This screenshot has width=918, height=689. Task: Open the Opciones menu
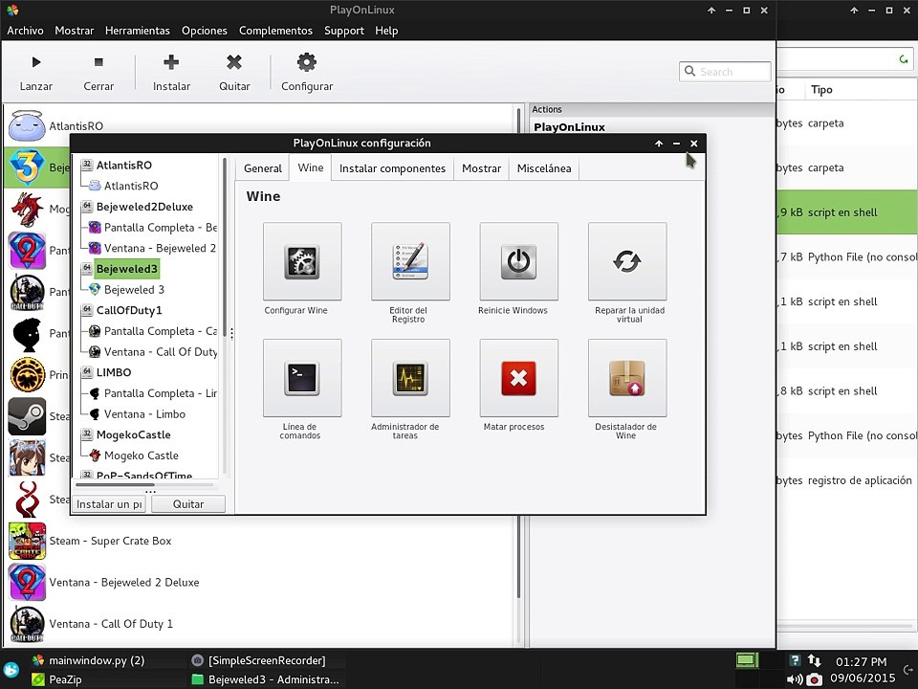point(205,31)
